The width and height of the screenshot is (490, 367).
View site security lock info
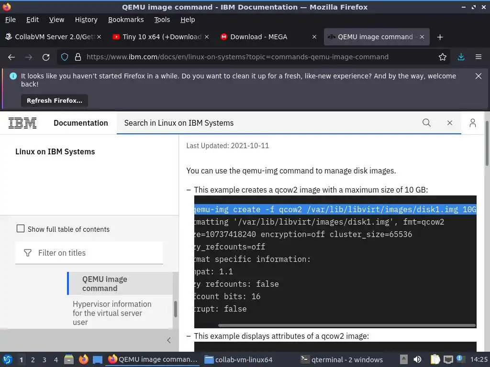coord(78,57)
